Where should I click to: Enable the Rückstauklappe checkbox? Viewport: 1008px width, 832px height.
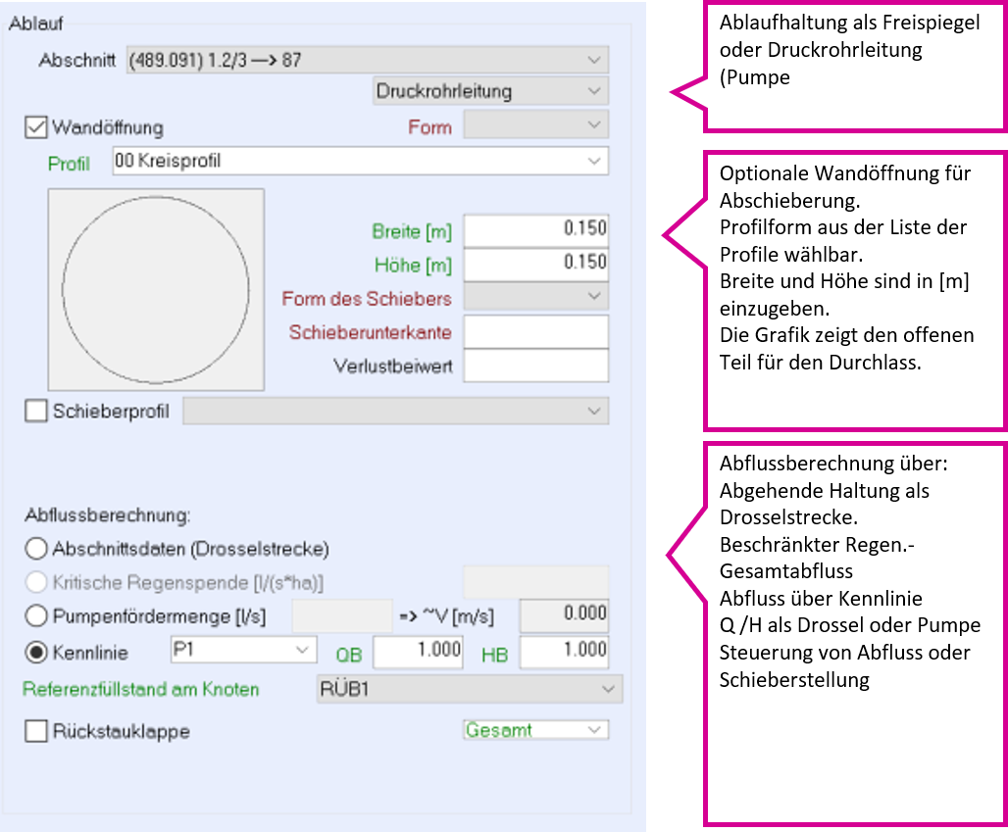(36, 731)
